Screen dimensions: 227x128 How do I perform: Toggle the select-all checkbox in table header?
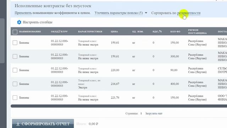pos(15,32)
